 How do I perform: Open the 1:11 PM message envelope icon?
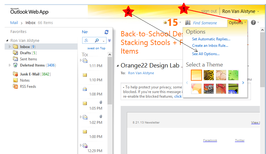coord(85,60)
